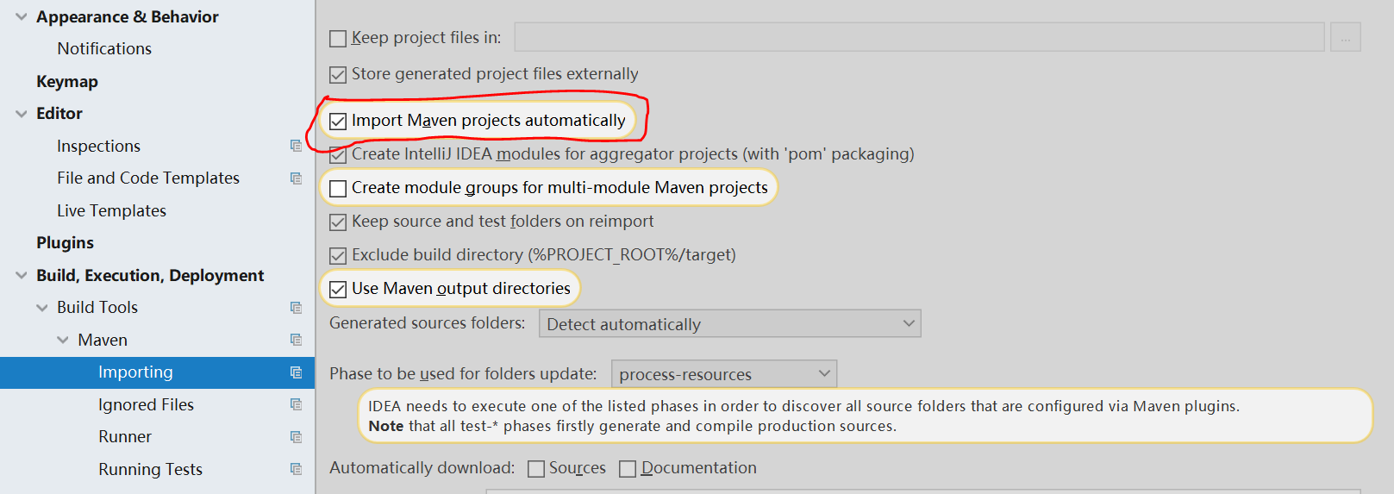Toggle Keep source and test folders on reimport

tap(338, 222)
